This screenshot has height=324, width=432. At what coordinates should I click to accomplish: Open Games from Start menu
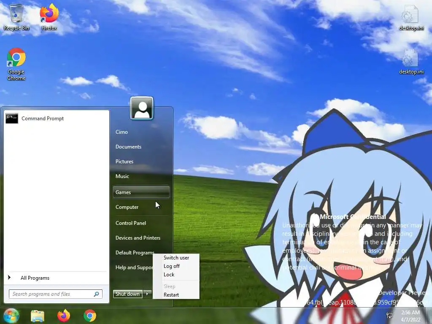coord(141,192)
